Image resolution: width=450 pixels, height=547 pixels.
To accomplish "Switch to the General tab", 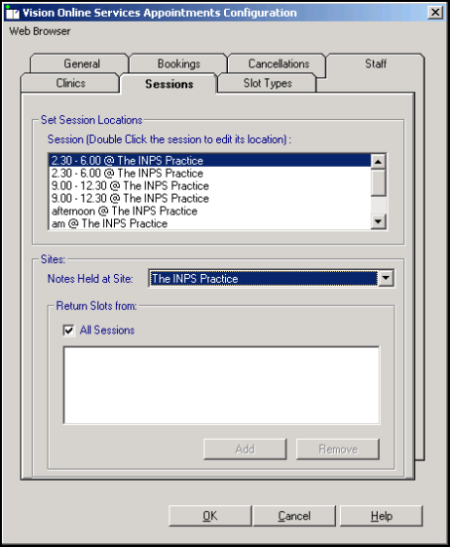I will [82, 63].
